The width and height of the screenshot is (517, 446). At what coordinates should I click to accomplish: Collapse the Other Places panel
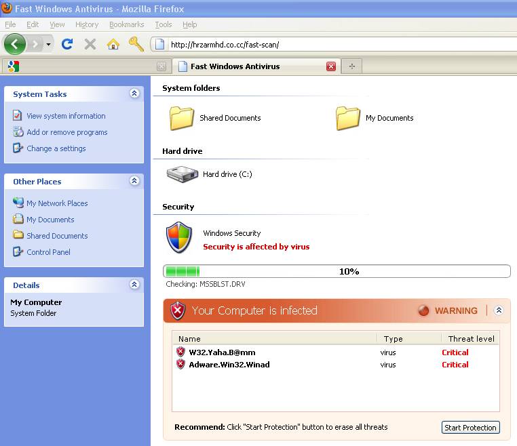point(134,180)
